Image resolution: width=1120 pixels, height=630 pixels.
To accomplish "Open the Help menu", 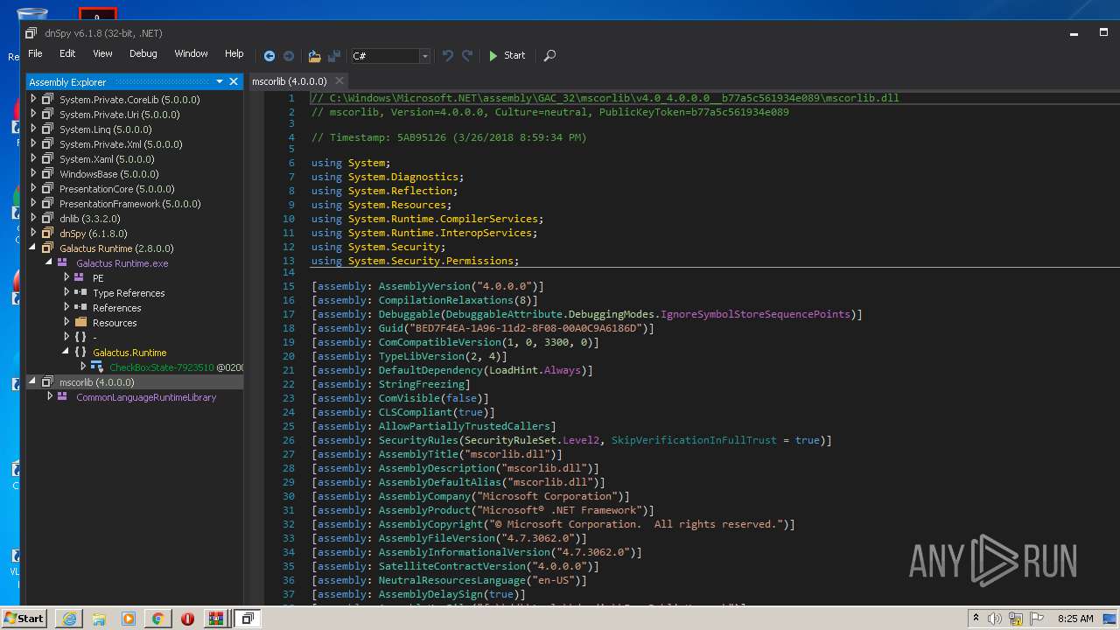I will pyautogui.click(x=234, y=53).
